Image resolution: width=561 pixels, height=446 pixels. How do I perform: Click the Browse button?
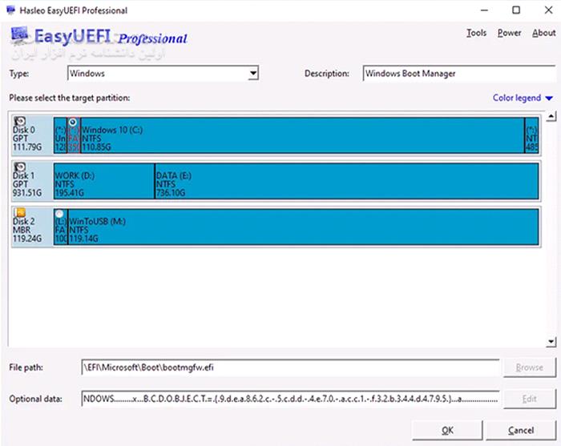click(x=530, y=368)
